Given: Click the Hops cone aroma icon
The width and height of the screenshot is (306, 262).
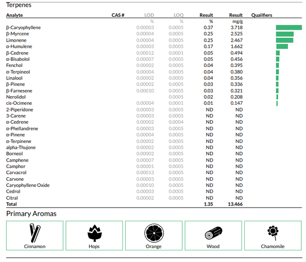Looking at the screenshot, I should [x=95, y=233].
